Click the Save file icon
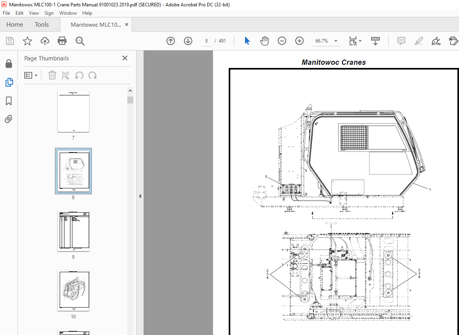The width and height of the screenshot is (459, 335). tap(10, 41)
